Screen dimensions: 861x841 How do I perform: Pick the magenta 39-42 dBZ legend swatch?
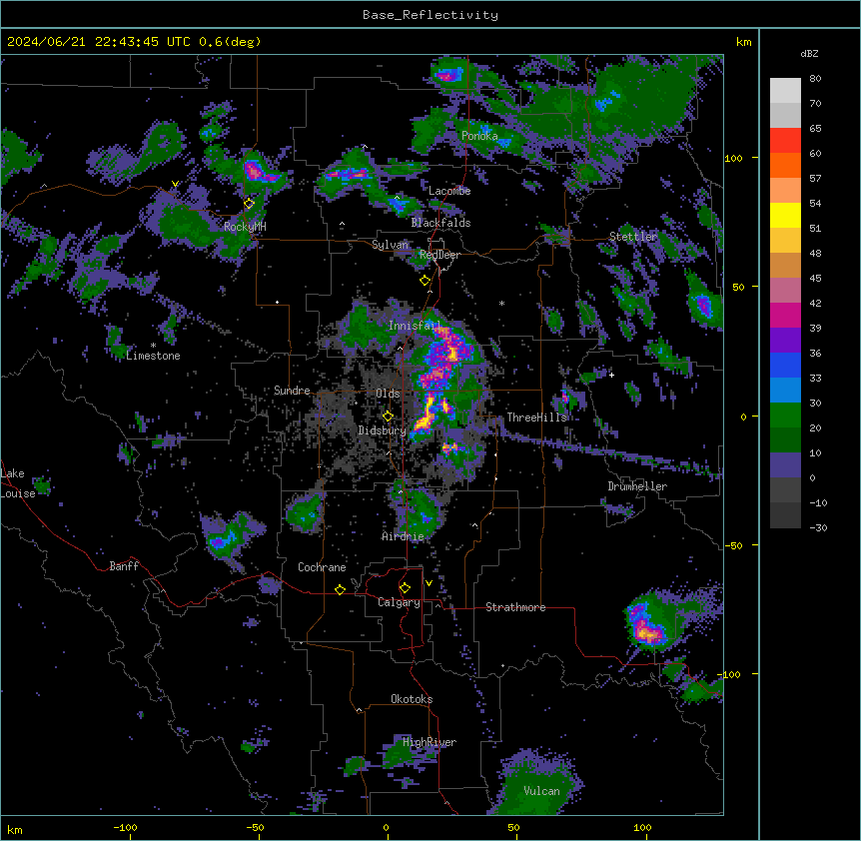tap(785, 315)
